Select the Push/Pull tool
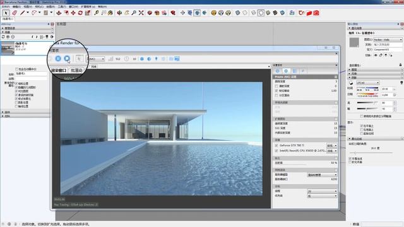The width and height of the screenshot is (404, 227). [59, 13]
